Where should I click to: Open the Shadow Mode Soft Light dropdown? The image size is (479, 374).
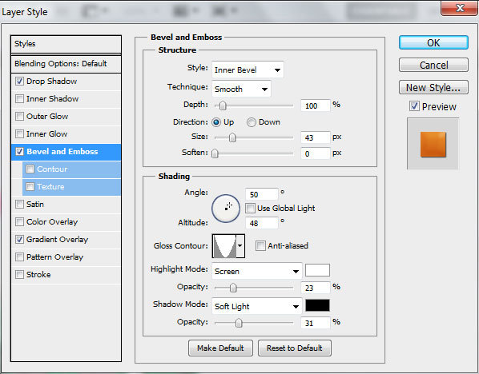[256, 306]
